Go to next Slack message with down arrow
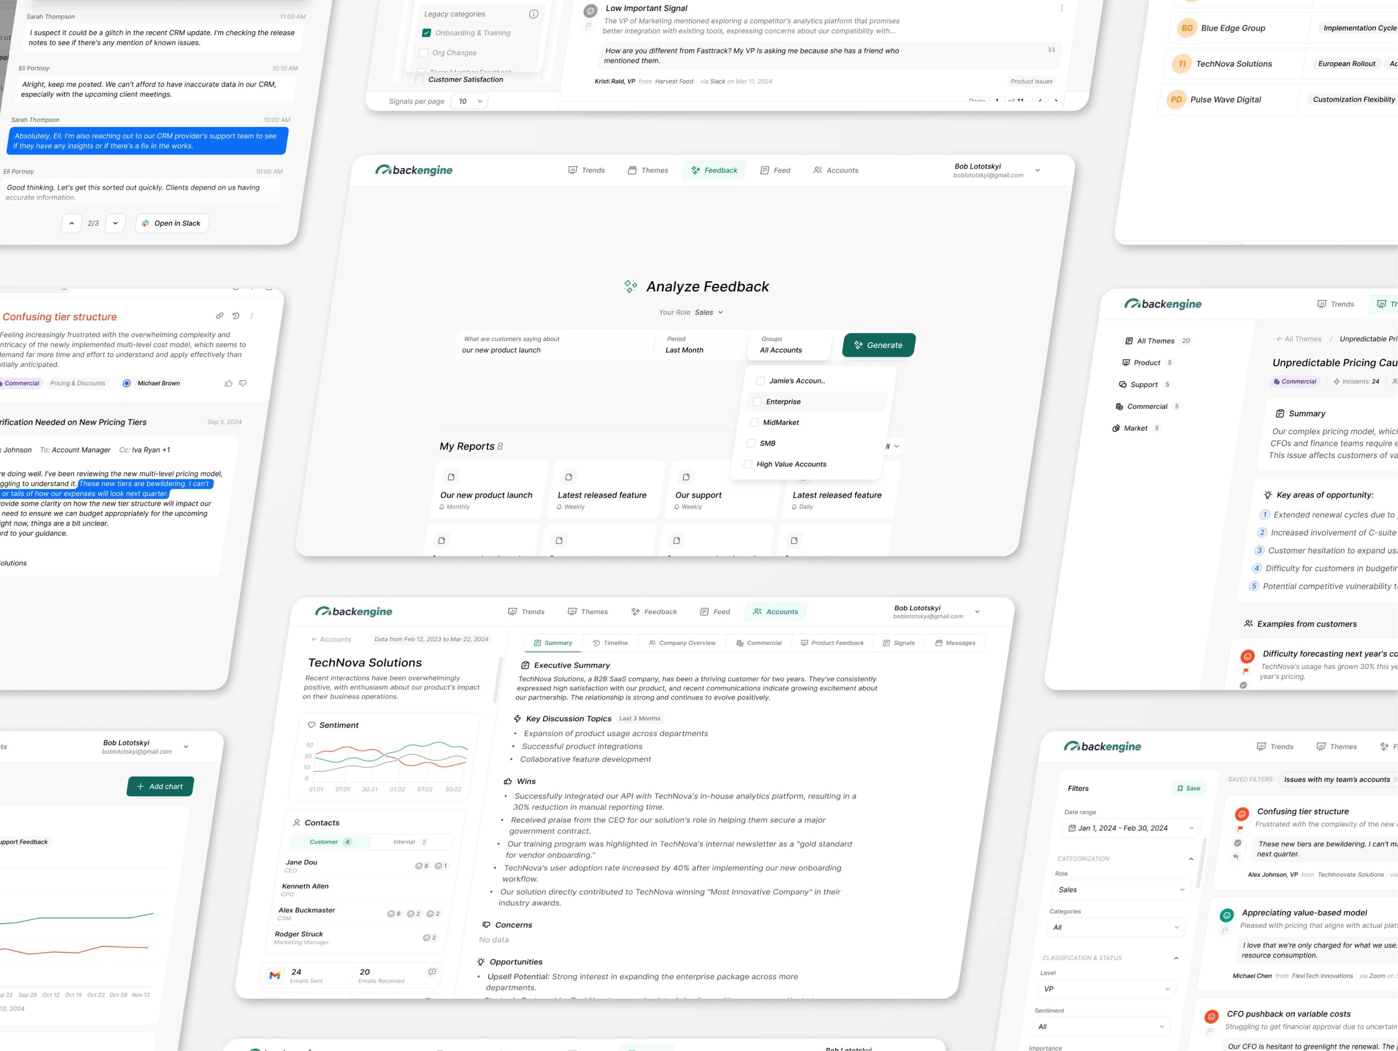1398x1051 pixels. [x=115, y=223]
